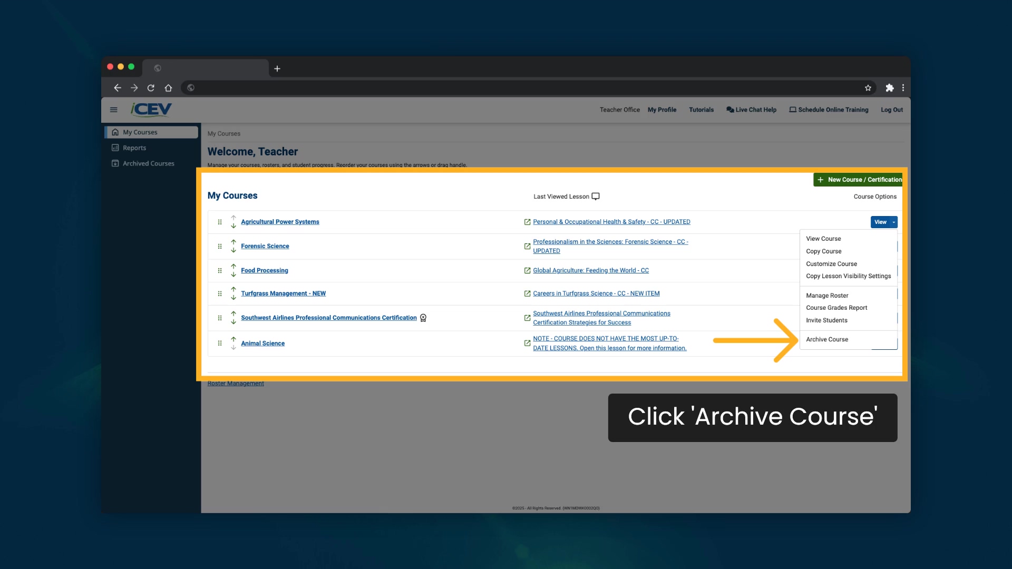The width and height of the screenshot is (1012, 569).
Task: Click the hamburger menu icon beside iCEV logo
Action: coord(113,110)
